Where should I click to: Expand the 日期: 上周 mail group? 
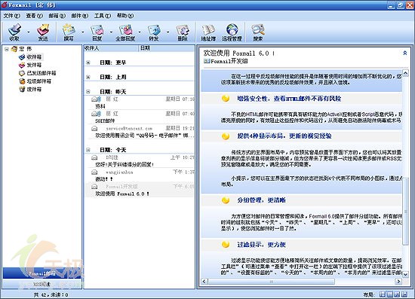[x=88, y=77]
